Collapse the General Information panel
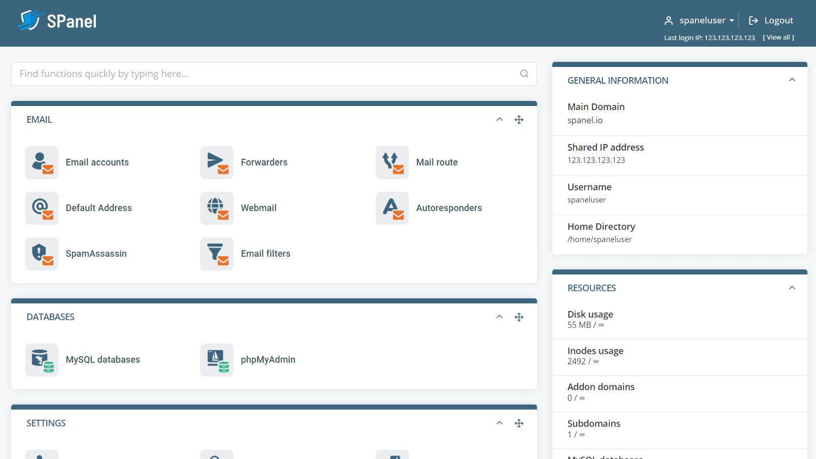The width and height of the screenshot is (816, 459). [x=792, y=80]
